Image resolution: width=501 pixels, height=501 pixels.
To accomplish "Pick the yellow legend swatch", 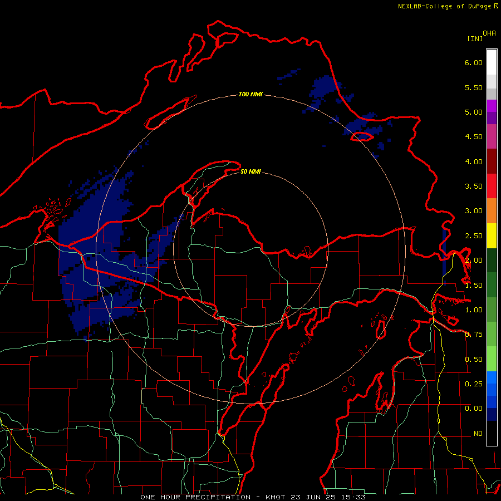I will point(492,236).
